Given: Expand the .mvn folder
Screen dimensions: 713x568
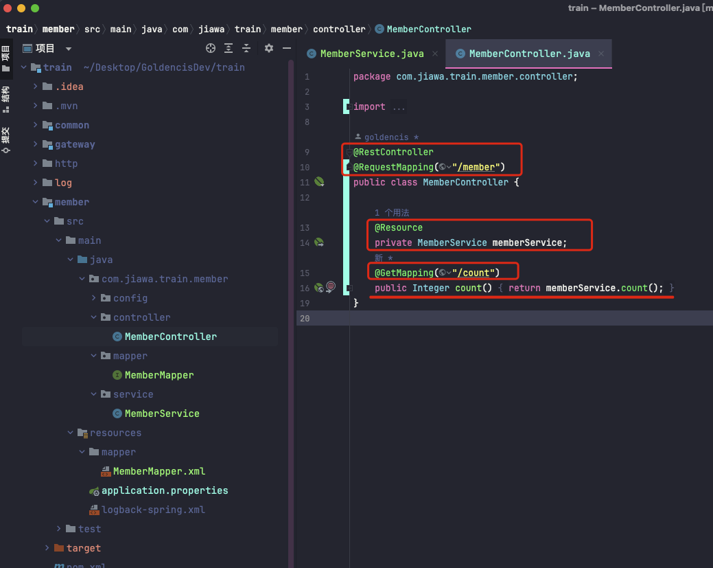Looking at the screenshot, I should [36, 106].
